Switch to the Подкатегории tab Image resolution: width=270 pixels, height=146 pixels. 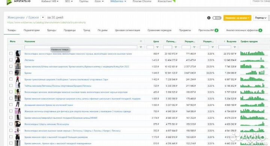(31, 30)
